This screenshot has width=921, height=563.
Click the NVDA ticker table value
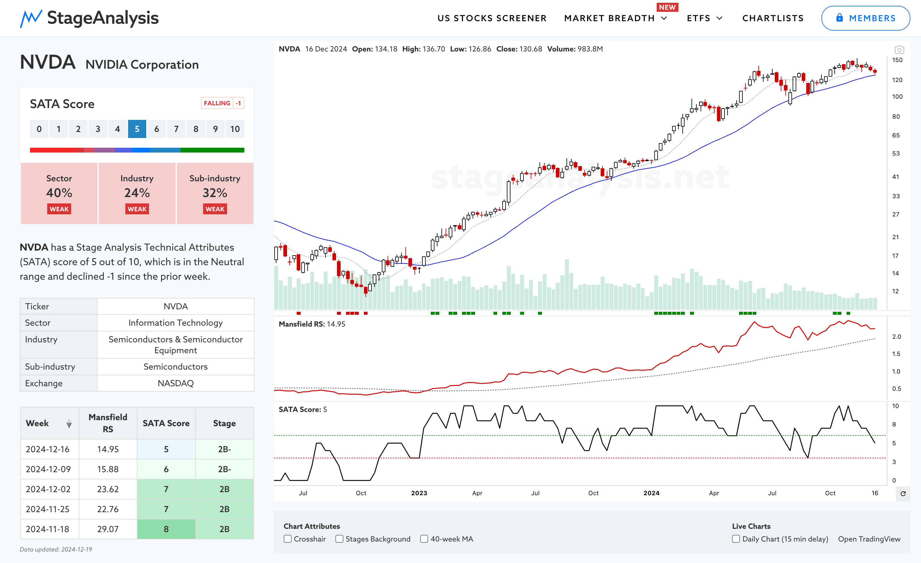(175, 306)
